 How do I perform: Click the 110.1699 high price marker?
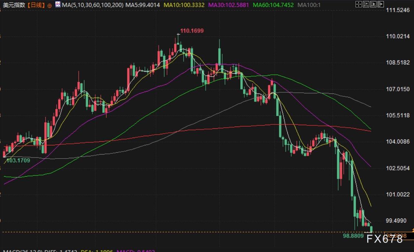(x=192, y=31)
